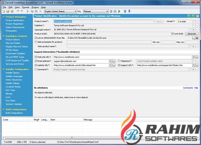Click the play arrow button beside Copyright notice

(x=194, y=30)
